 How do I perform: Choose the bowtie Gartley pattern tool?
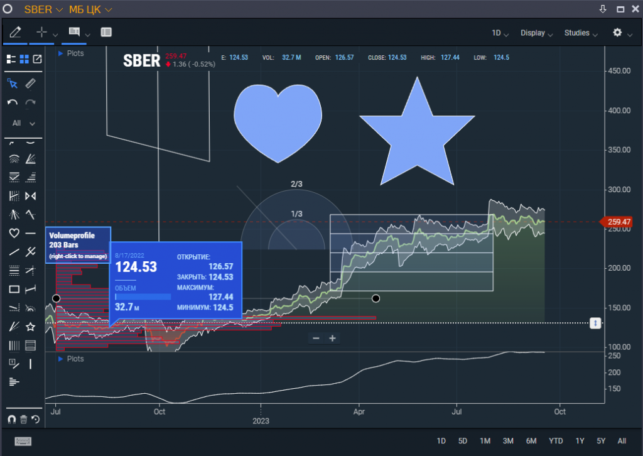coord(30,196)
